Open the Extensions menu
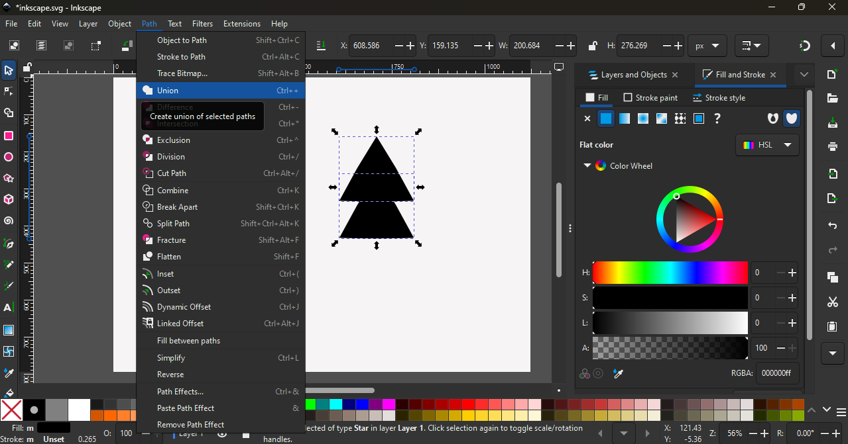Viewport: 848px width, 444px height. [242, 24]
